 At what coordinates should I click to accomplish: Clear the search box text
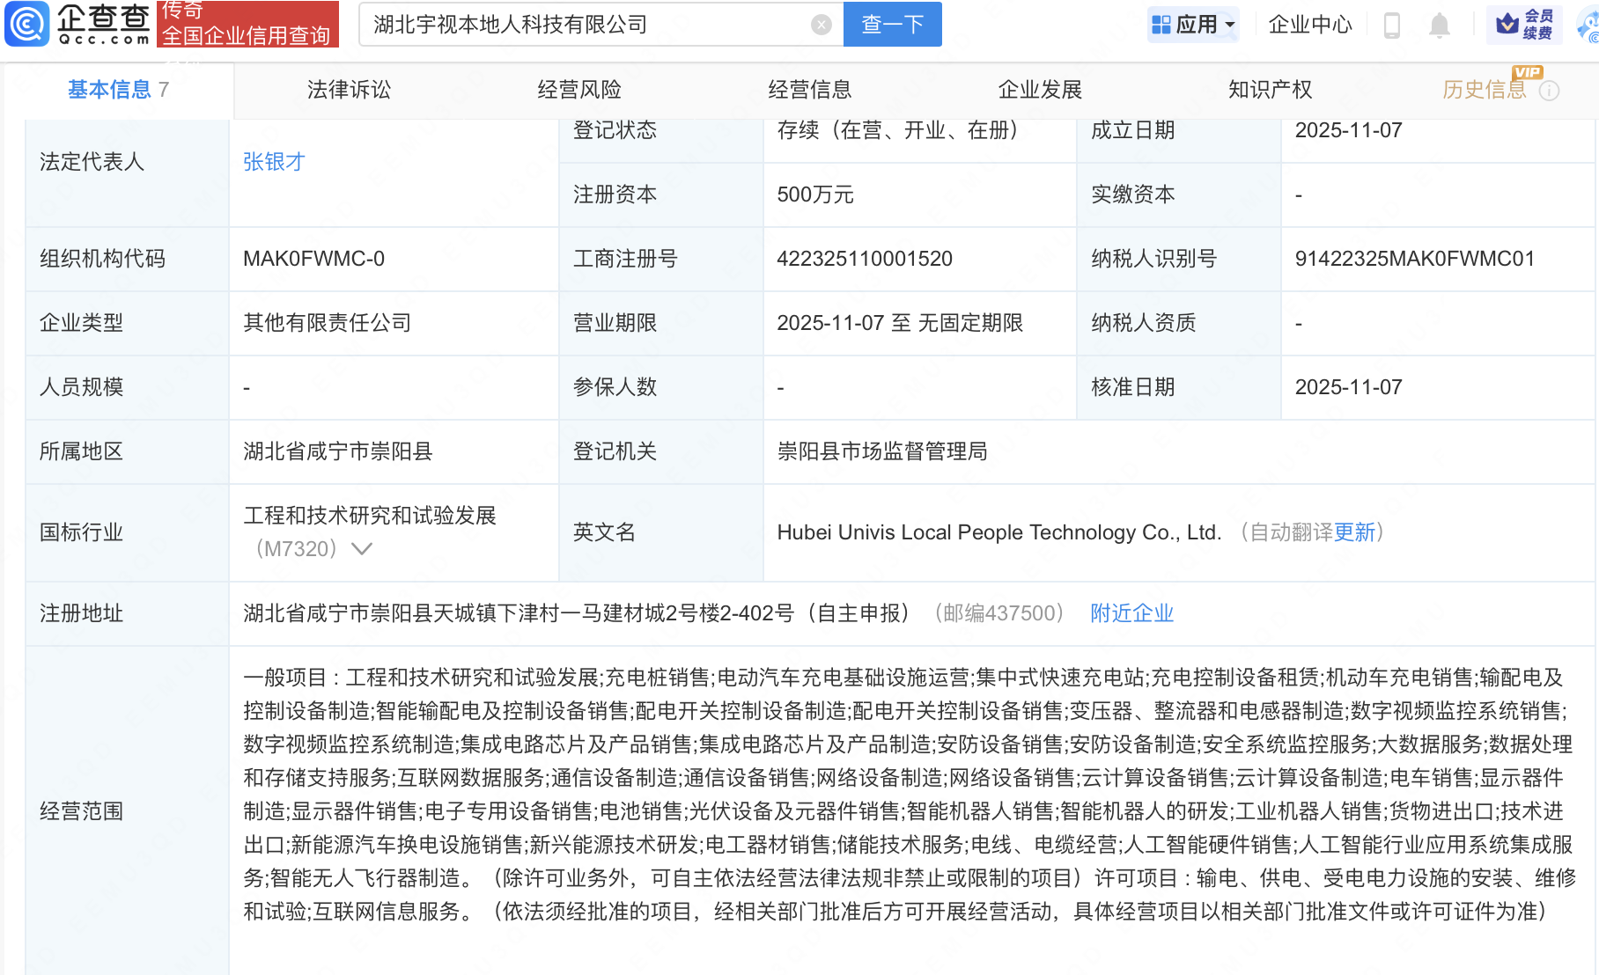[x=821, y=25]
